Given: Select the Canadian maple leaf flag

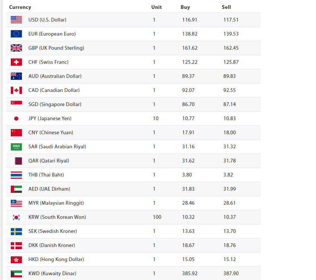Looking at the screenshot, I should point(16,90).
